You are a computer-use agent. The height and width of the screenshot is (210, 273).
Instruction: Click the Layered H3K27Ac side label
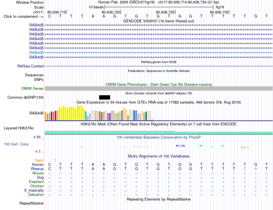coord(19,128)
